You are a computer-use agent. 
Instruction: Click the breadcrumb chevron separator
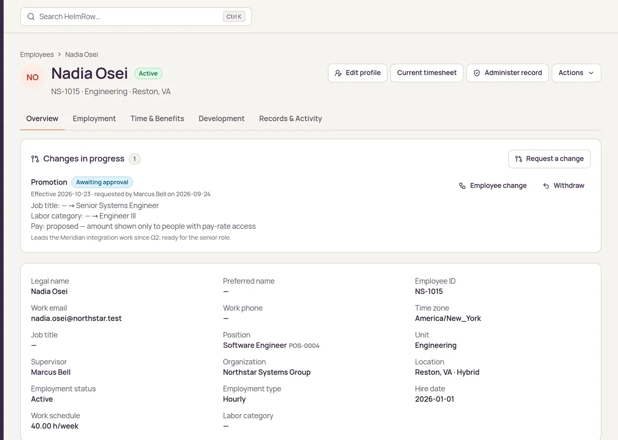click(x=59, y=54)
